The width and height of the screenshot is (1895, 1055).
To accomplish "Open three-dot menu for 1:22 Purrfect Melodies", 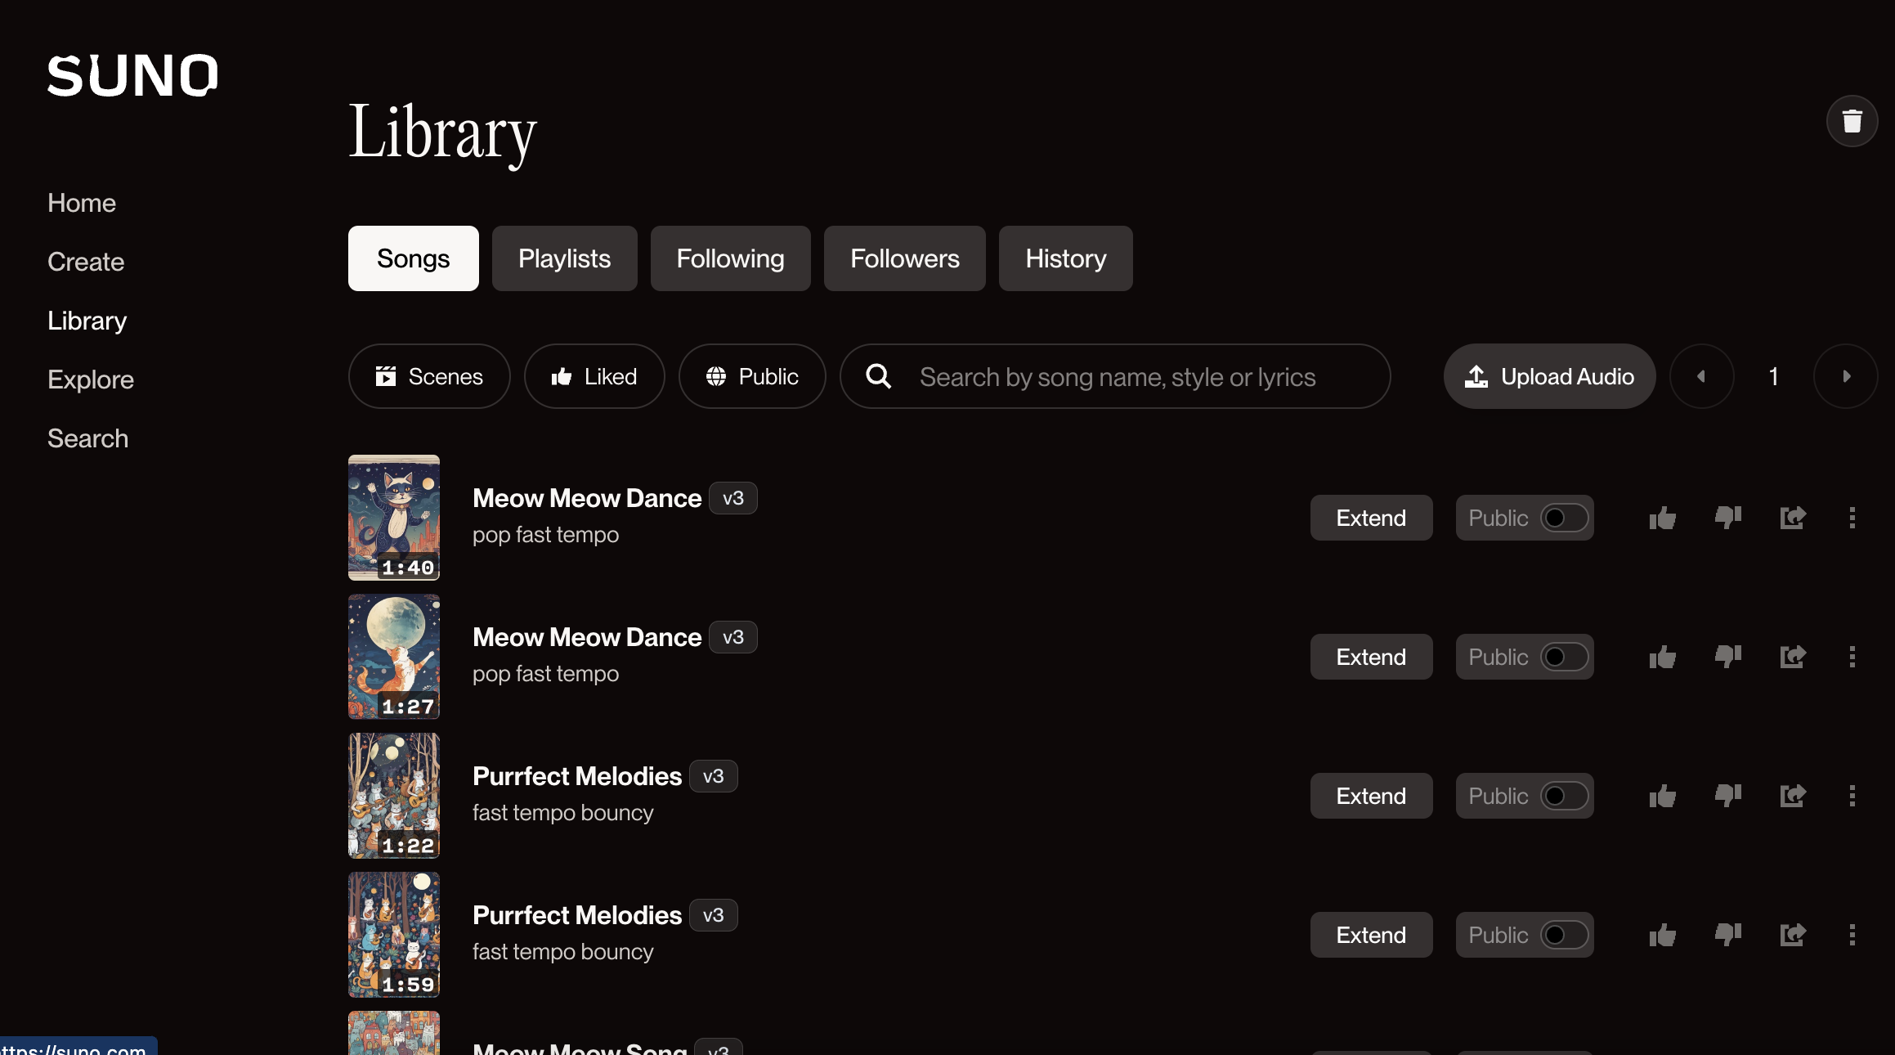I will [x=1852, y=796].
